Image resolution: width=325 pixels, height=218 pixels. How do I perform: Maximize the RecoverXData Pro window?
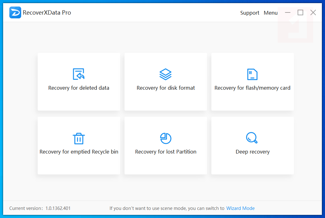click(300, 13)
